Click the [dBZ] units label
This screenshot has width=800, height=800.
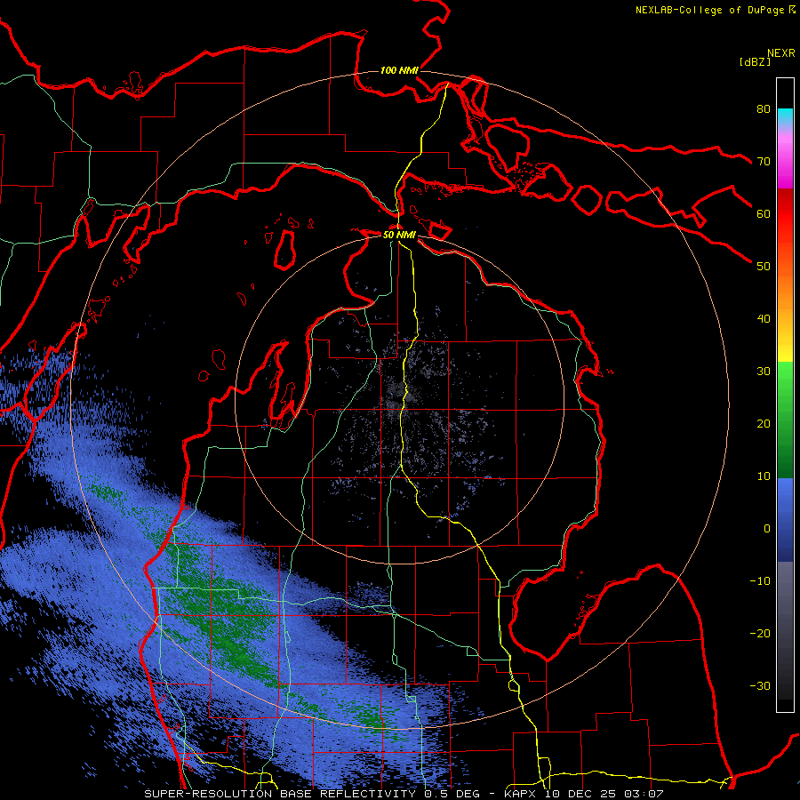click(x=755, y=62)
